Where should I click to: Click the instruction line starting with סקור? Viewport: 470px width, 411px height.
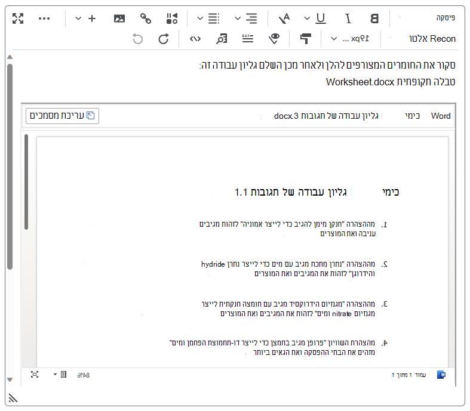[x=327, y=65]
